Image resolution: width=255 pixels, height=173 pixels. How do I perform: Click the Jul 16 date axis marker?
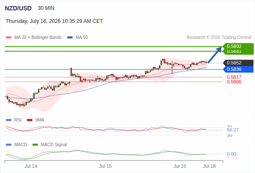point(180,166)
